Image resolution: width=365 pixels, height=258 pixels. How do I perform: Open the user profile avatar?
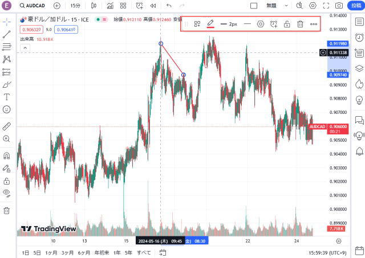[7, 6]
